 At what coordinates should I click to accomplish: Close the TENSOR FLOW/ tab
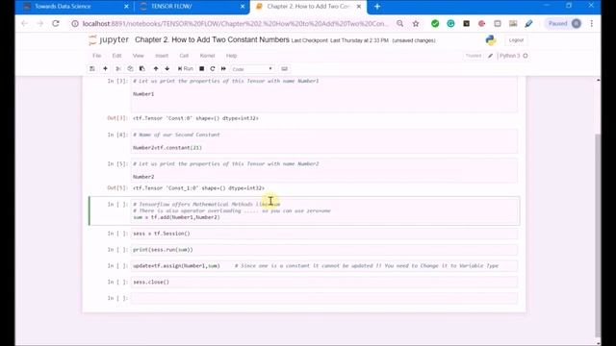point(243,7)
